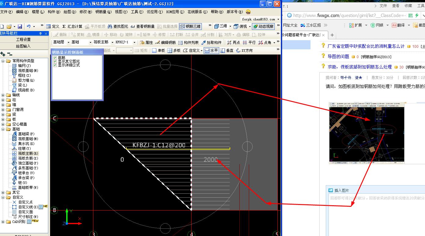This screenshot has height=236, width=425.
Task: Collapse the 基础 tree folder
Action: [x=3, y=129]
